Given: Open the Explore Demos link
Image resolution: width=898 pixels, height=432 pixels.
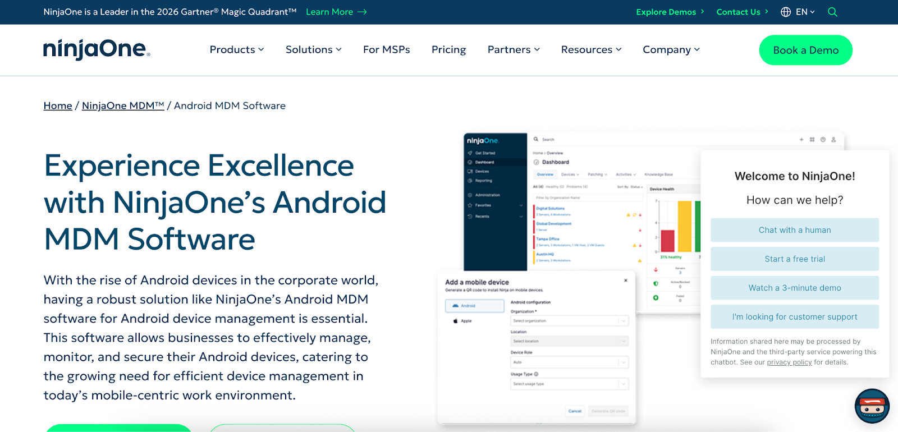Looking at the screenshot, I should (670, 12).
